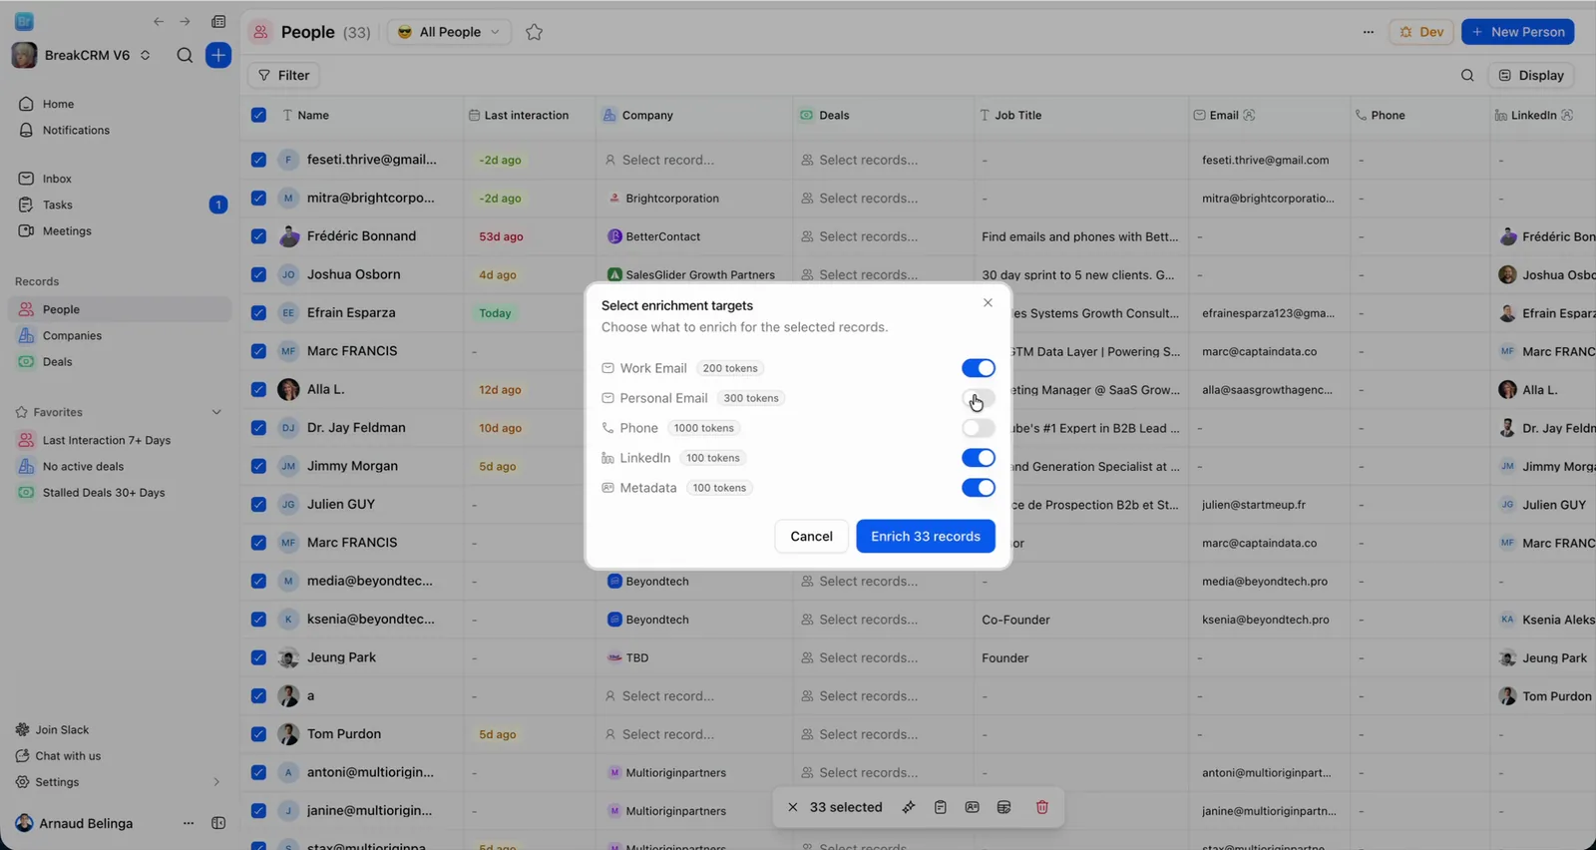The image size is (1596, 850).
Task: Open options dots beside Arnaud Belinga
Action: pos(189,823)
